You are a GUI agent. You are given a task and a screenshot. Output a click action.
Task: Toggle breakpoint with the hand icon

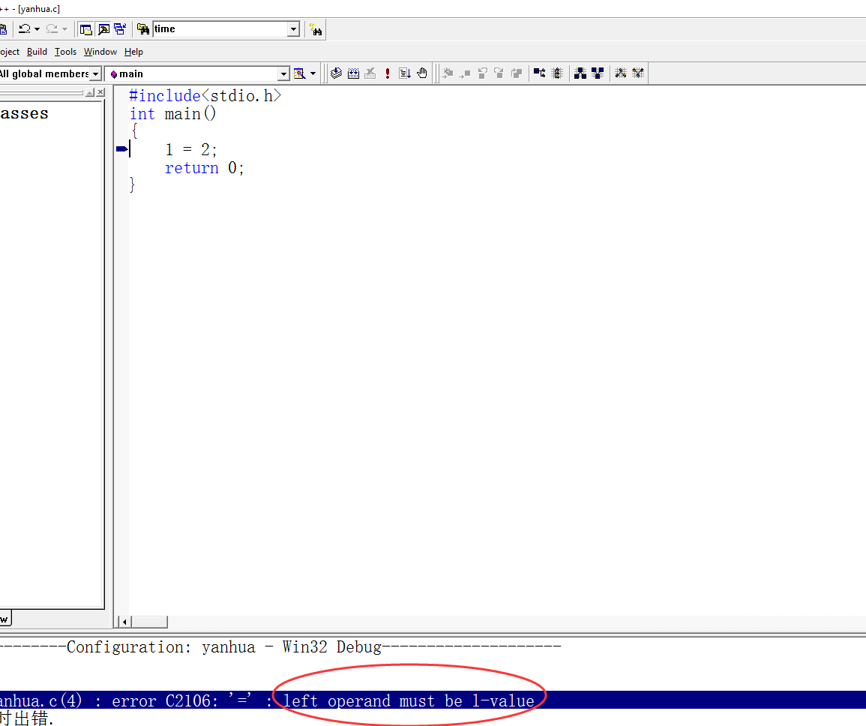pos(422,73)
